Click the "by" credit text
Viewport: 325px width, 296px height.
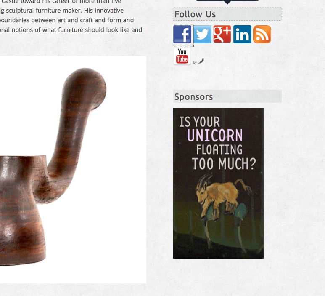click(x=195, y=62)
